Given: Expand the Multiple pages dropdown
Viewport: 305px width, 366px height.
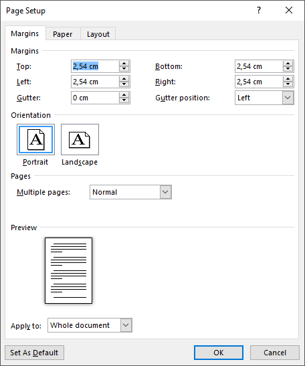Looking at the screenshot, I should [x=166, y=192].
